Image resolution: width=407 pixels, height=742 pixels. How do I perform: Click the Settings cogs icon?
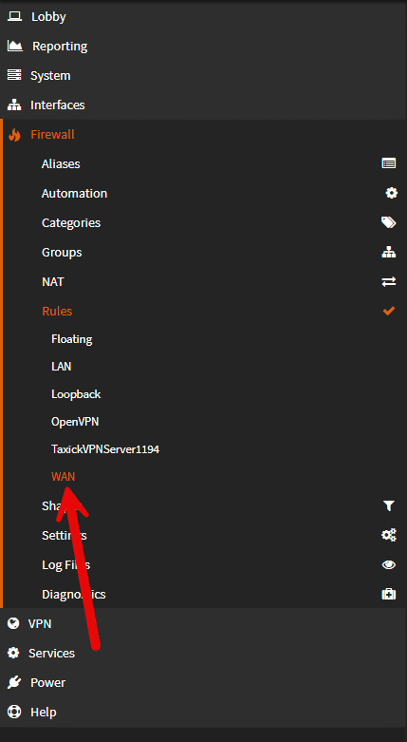pyautogui.click(x=389, y=535)
